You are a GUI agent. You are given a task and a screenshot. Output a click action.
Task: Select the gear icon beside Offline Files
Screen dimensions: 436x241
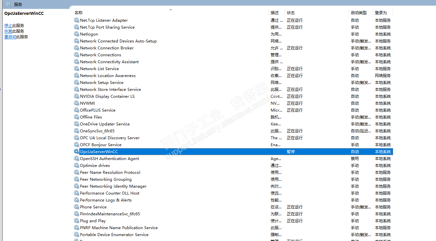pos(77,117)
